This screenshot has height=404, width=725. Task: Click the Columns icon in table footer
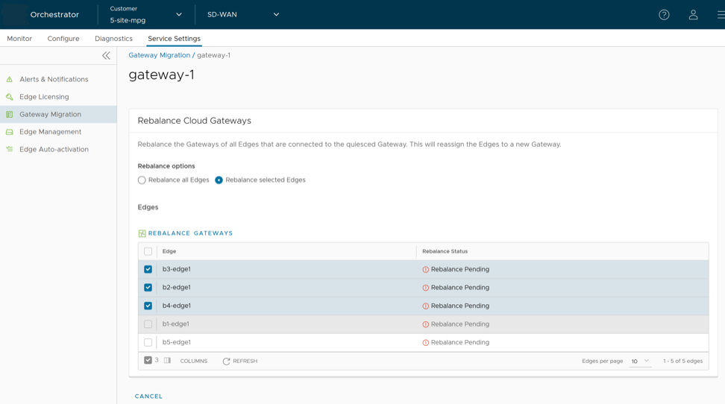pyautogui.click(x=168, y=361)
